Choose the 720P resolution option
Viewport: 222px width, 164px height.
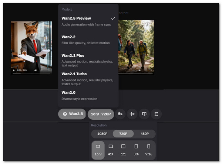(123, 134)
